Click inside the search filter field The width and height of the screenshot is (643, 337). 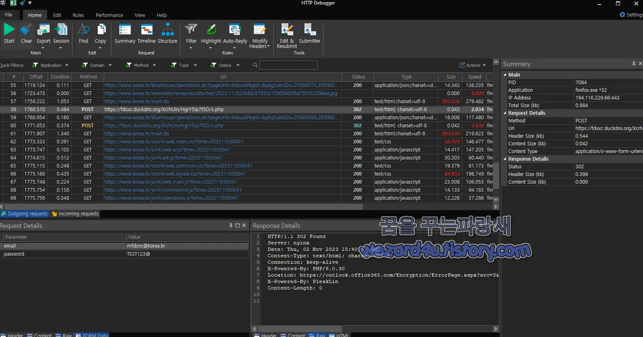click(x=288, y=65)
